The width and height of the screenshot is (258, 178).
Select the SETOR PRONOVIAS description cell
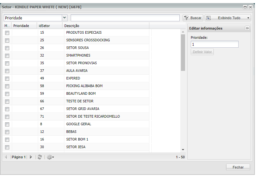(x=107, y=63)
